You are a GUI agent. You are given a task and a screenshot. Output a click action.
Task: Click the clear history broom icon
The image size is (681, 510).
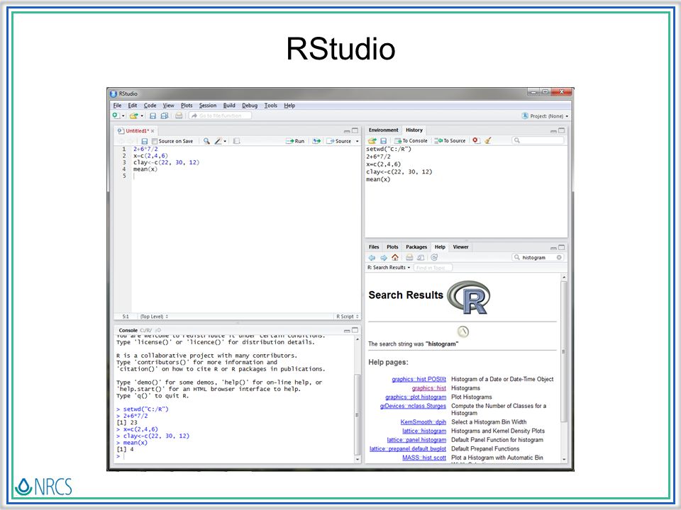click(488, 140)
